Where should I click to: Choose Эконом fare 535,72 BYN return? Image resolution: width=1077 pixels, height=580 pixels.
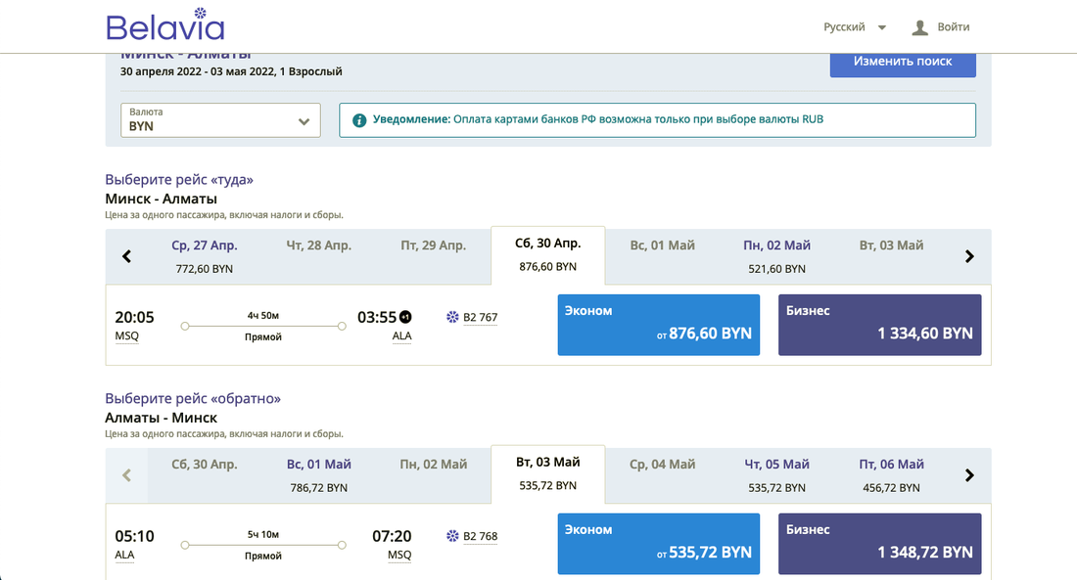658,544
